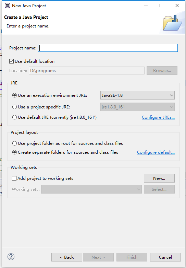The height and width of the screenshot is (268, 186).
Task: Focus the Project name text field
Action: (x=108, y=48)
